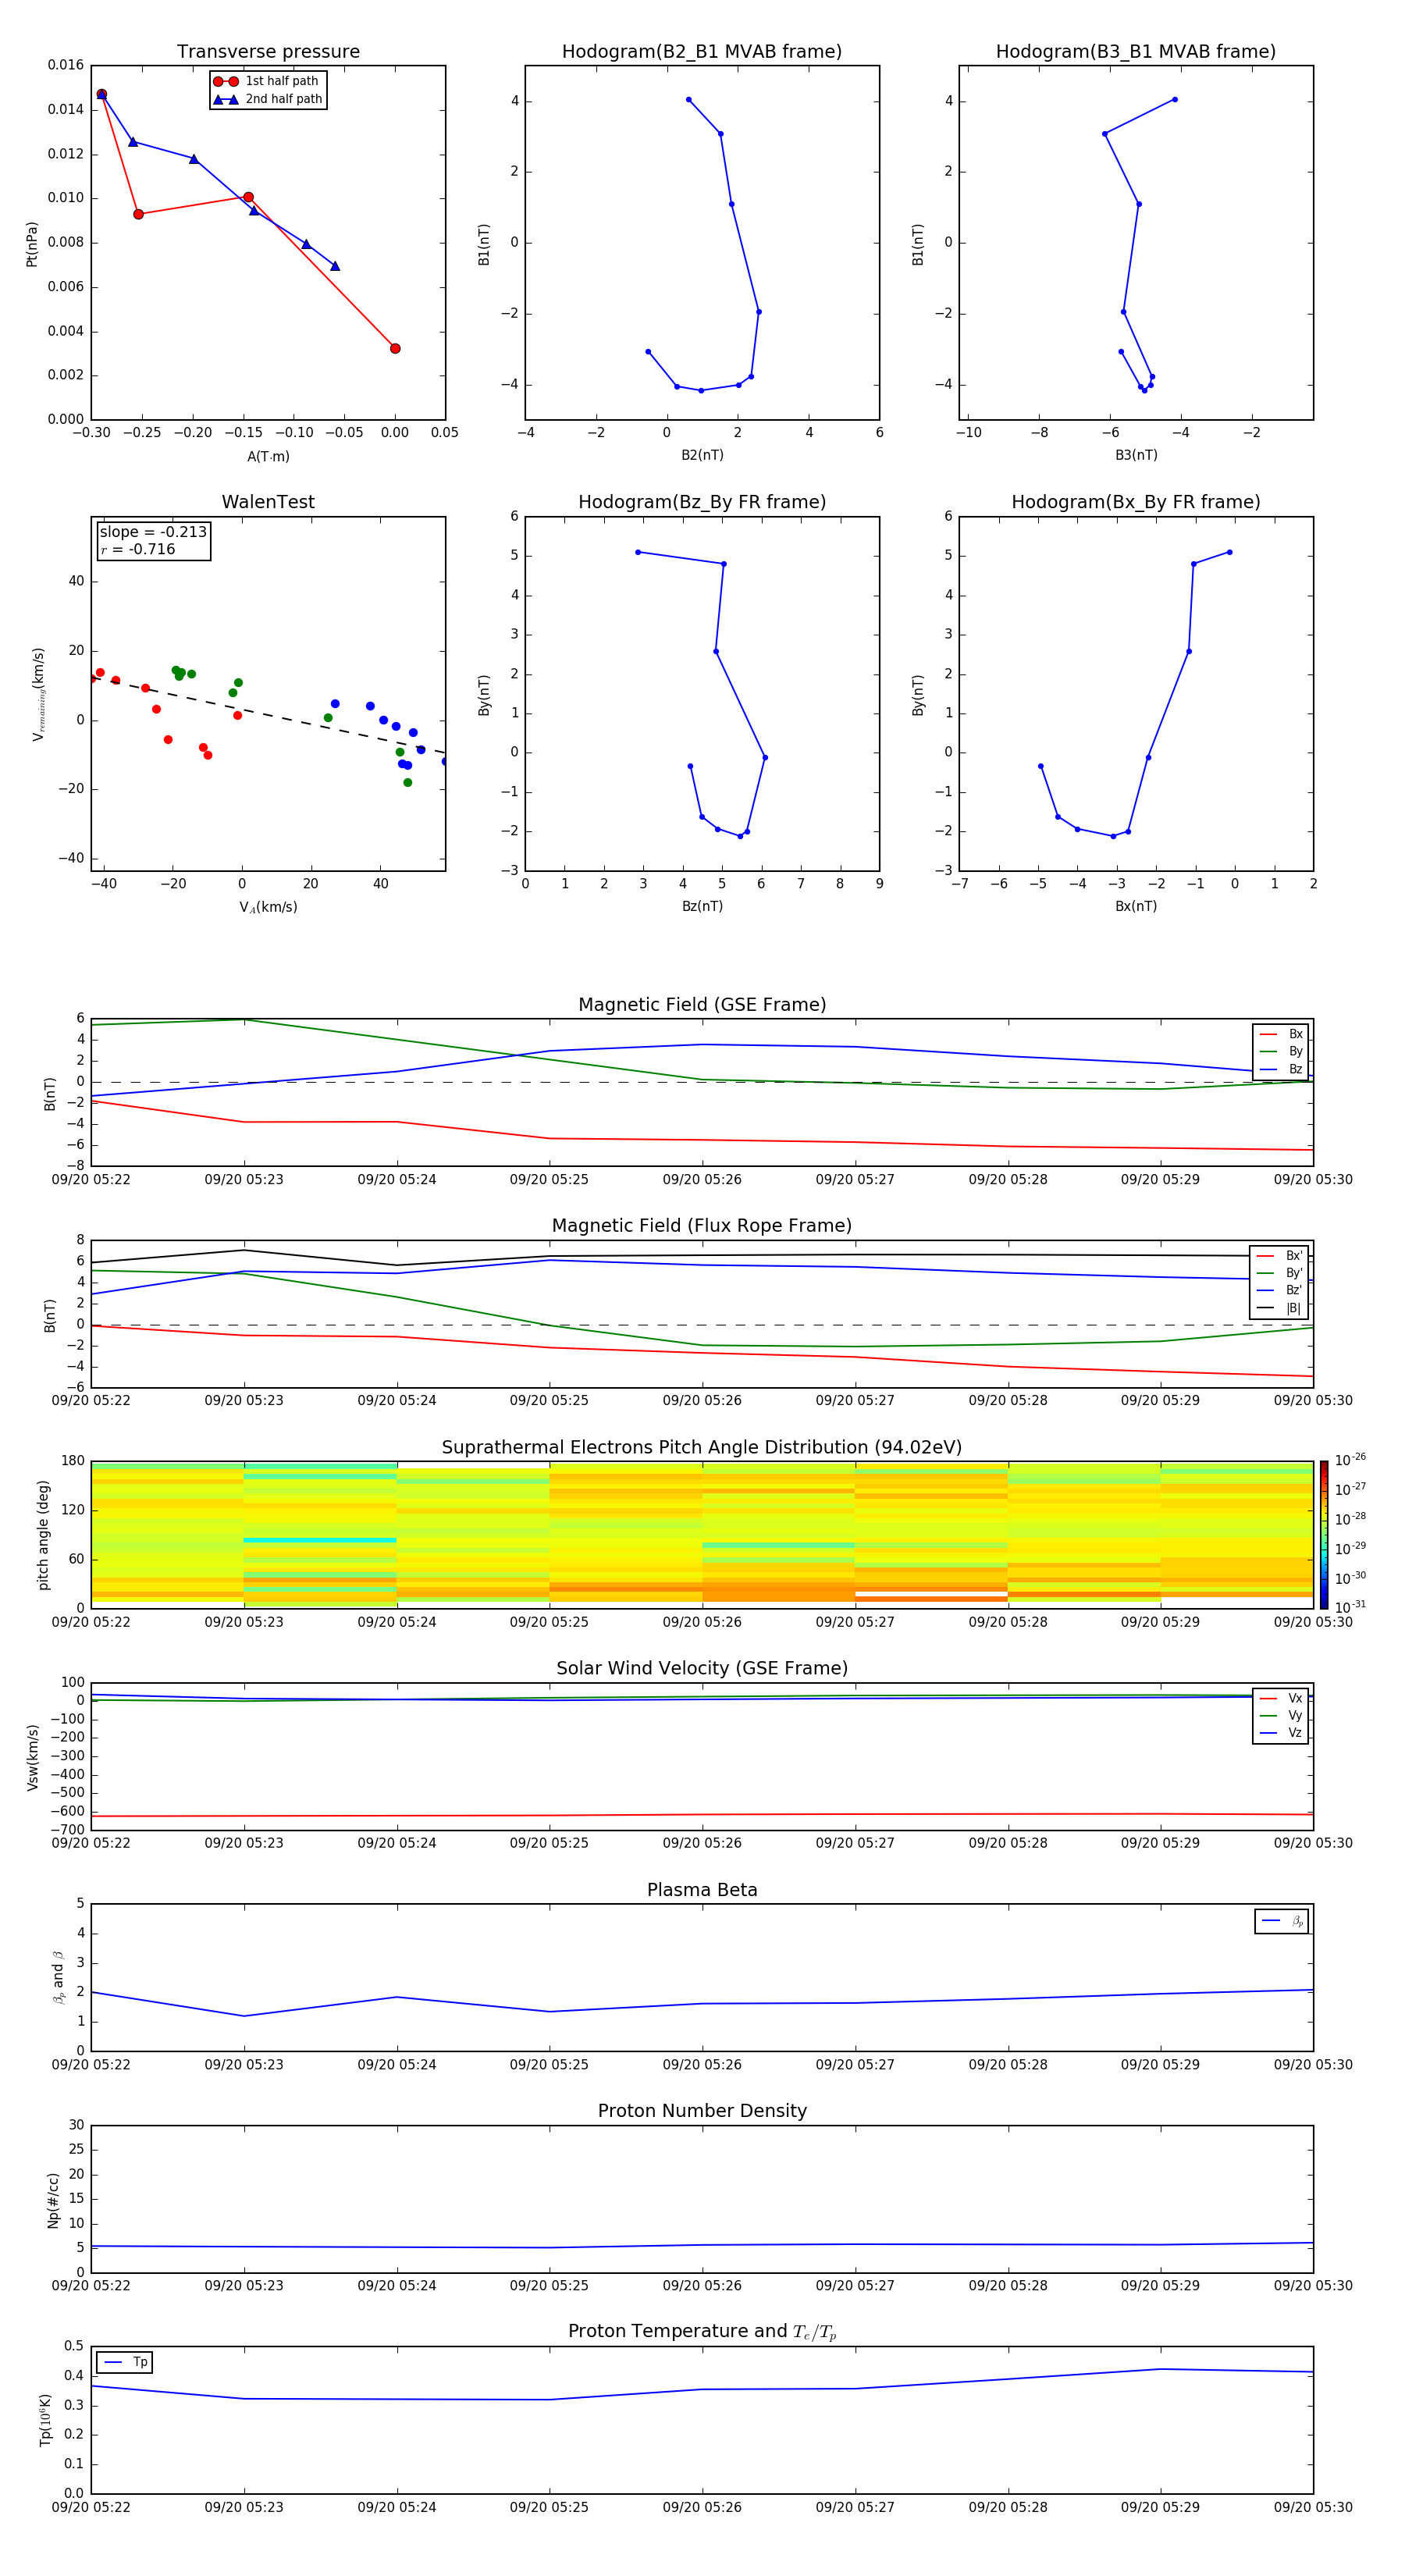The width and height of the screenshot is (1405, 2576).
Task: Click the 'Plasma Beta' panel title
Action: [702, 1890]
